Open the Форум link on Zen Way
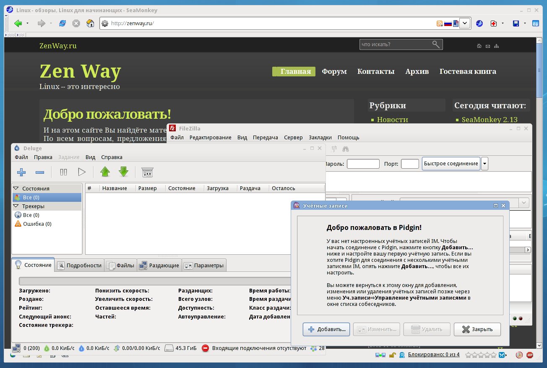Screen dimensions: 547x368 click(x=334, y=71)
